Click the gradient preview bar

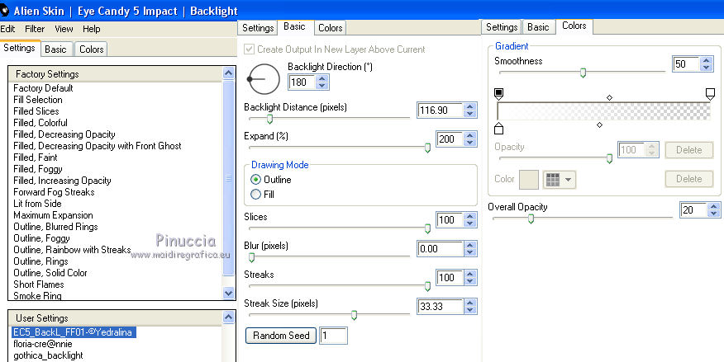coord(603,111)
